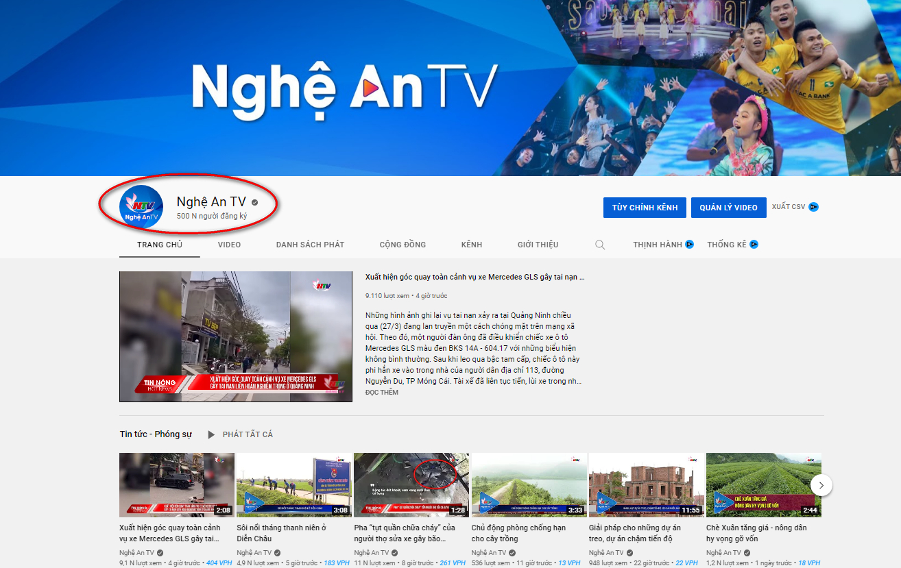Open the featured Mercedes GLS video title
The height and width of the screenshot is (568, 901).
coord(474,277)
